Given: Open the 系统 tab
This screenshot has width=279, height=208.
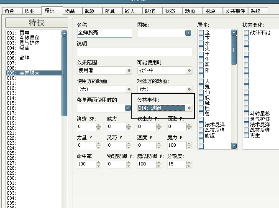Looking at the screenshot, I should tap(258, 11).
